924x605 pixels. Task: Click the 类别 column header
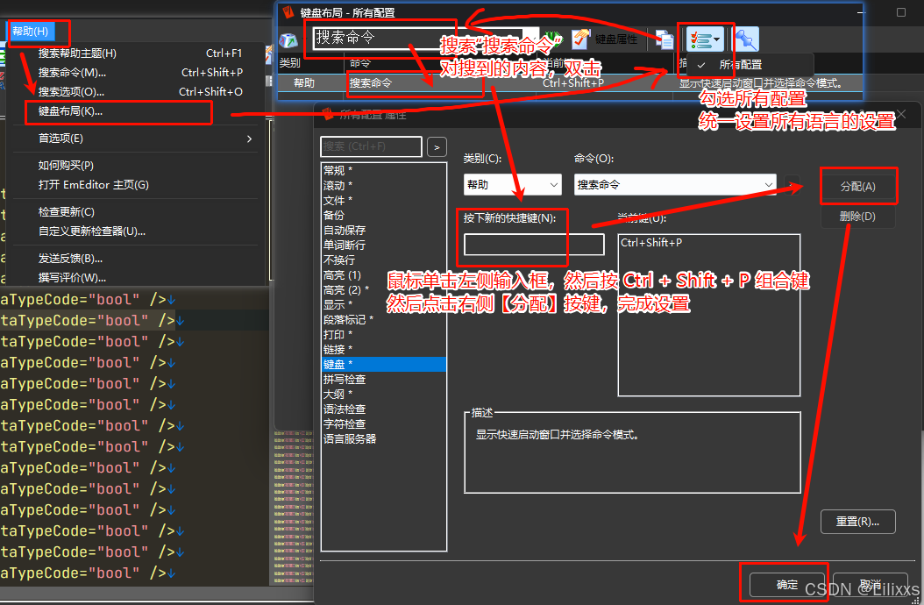pyautogui.click(x=310, y=63)
